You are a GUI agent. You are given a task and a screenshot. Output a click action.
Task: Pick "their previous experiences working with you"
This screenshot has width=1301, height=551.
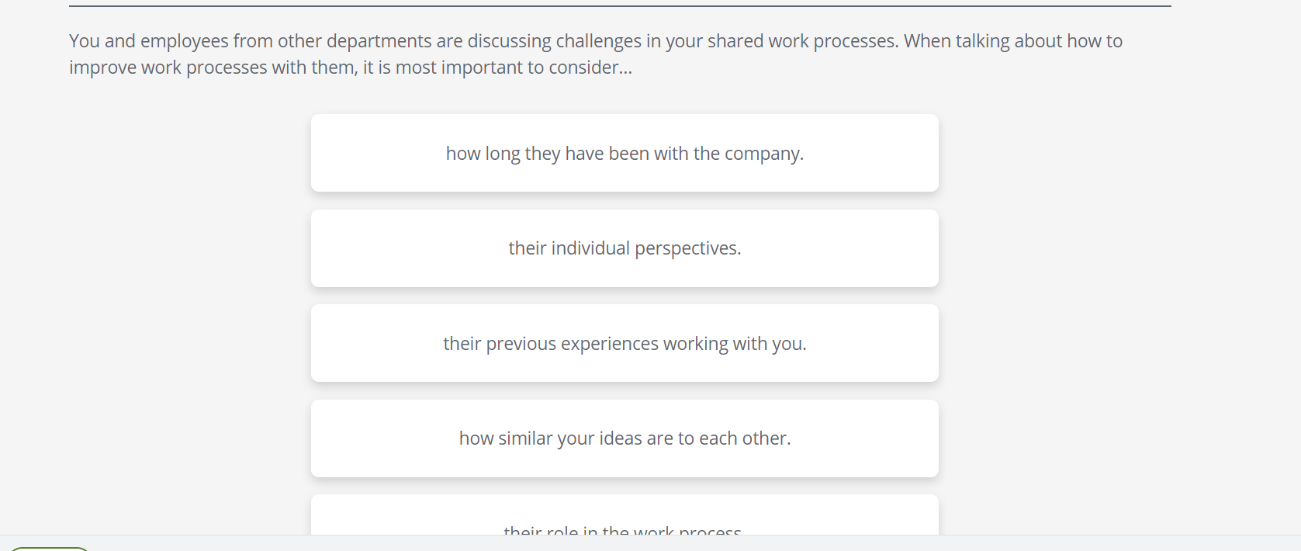625,344
